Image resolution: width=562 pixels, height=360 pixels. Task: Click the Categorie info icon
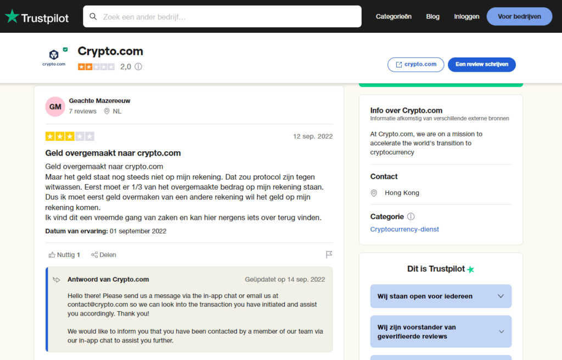coord(411,216)
